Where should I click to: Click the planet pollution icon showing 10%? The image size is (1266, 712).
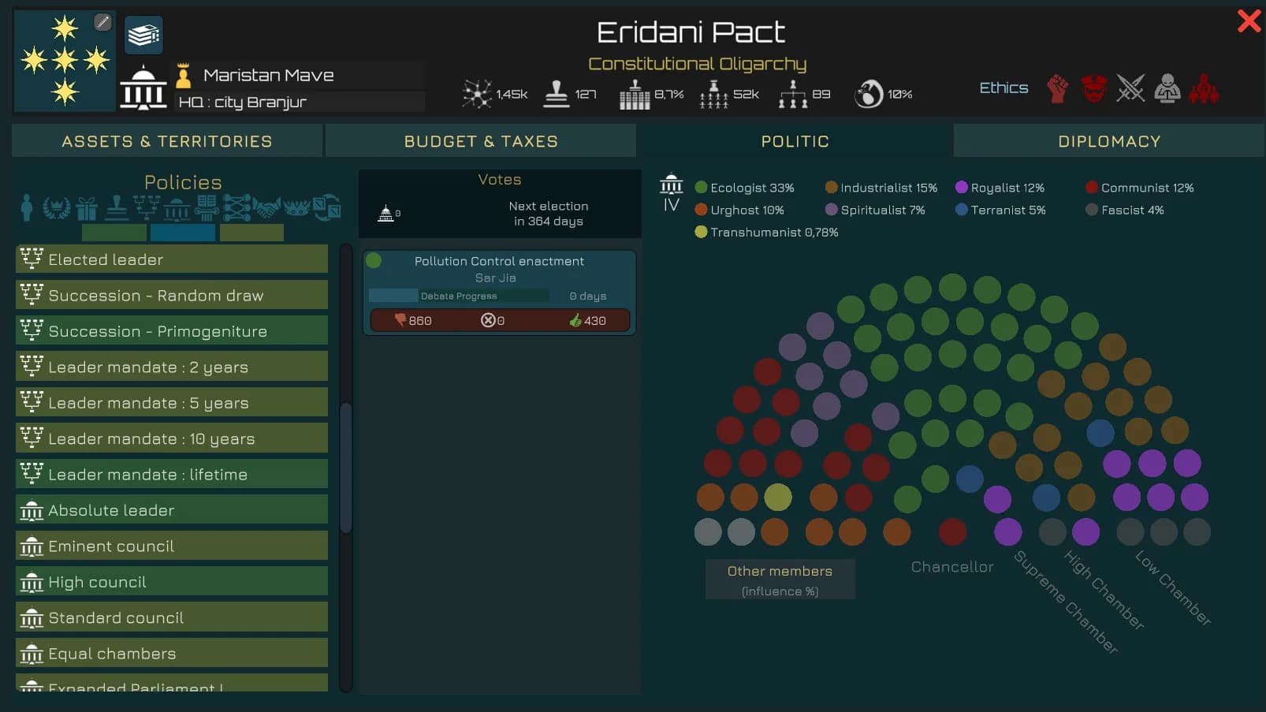pyautogui.click(x=869, y=94)
